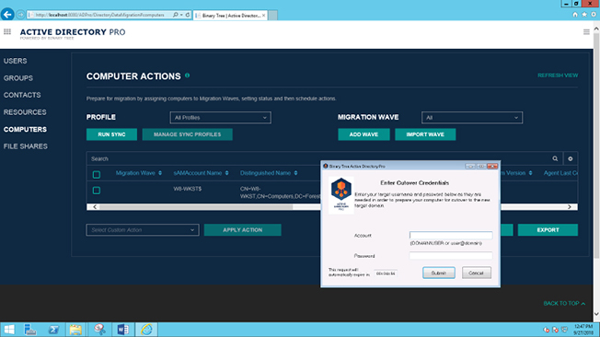Open the browser Home icon
Viewport: 600px width, 337px height.
pyautogui.click(x=575, y=15)
